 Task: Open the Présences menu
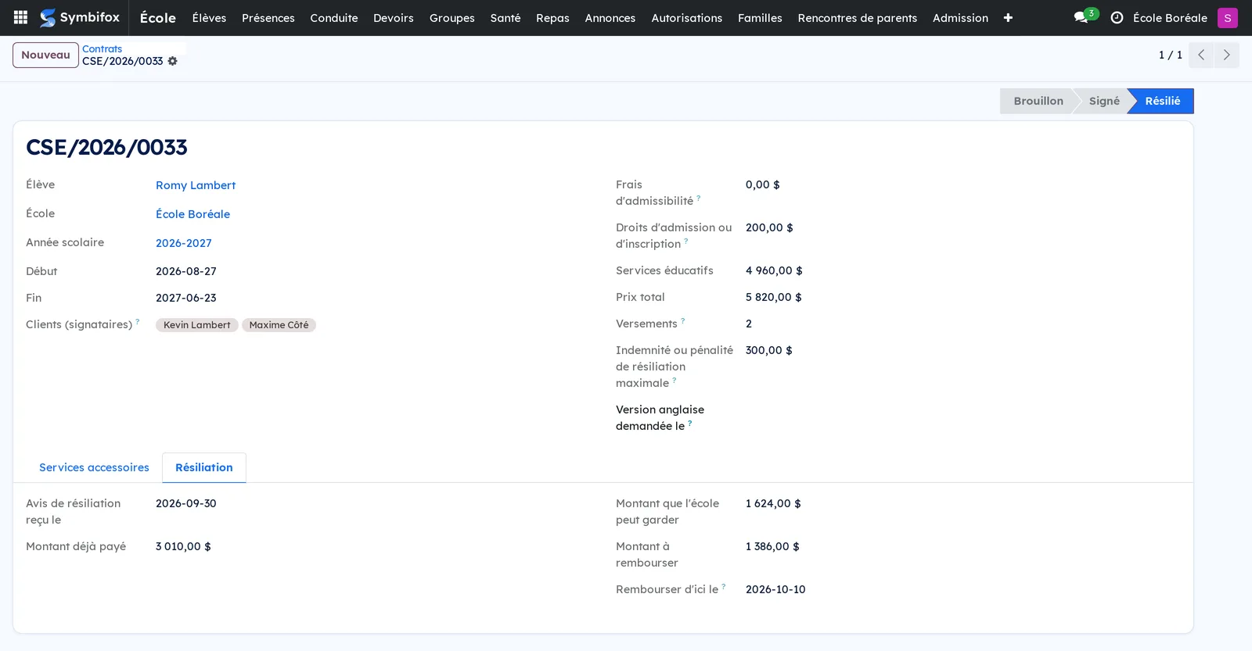coord(268,17)
